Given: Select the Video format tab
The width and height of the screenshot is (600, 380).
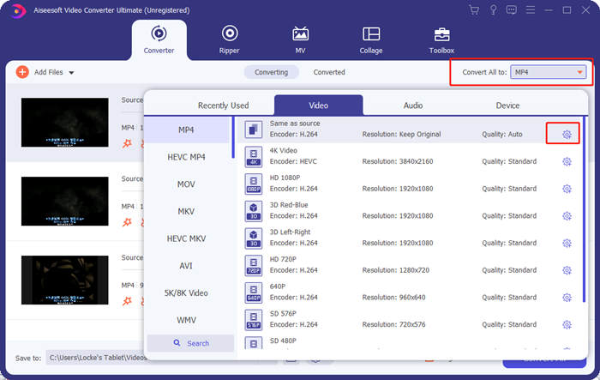Looking at the screenshot, I should point(318,106).
